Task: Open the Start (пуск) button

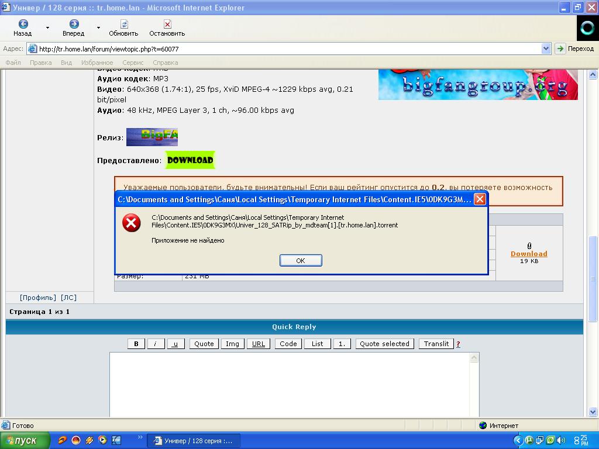Action: (x=25, y=441)
